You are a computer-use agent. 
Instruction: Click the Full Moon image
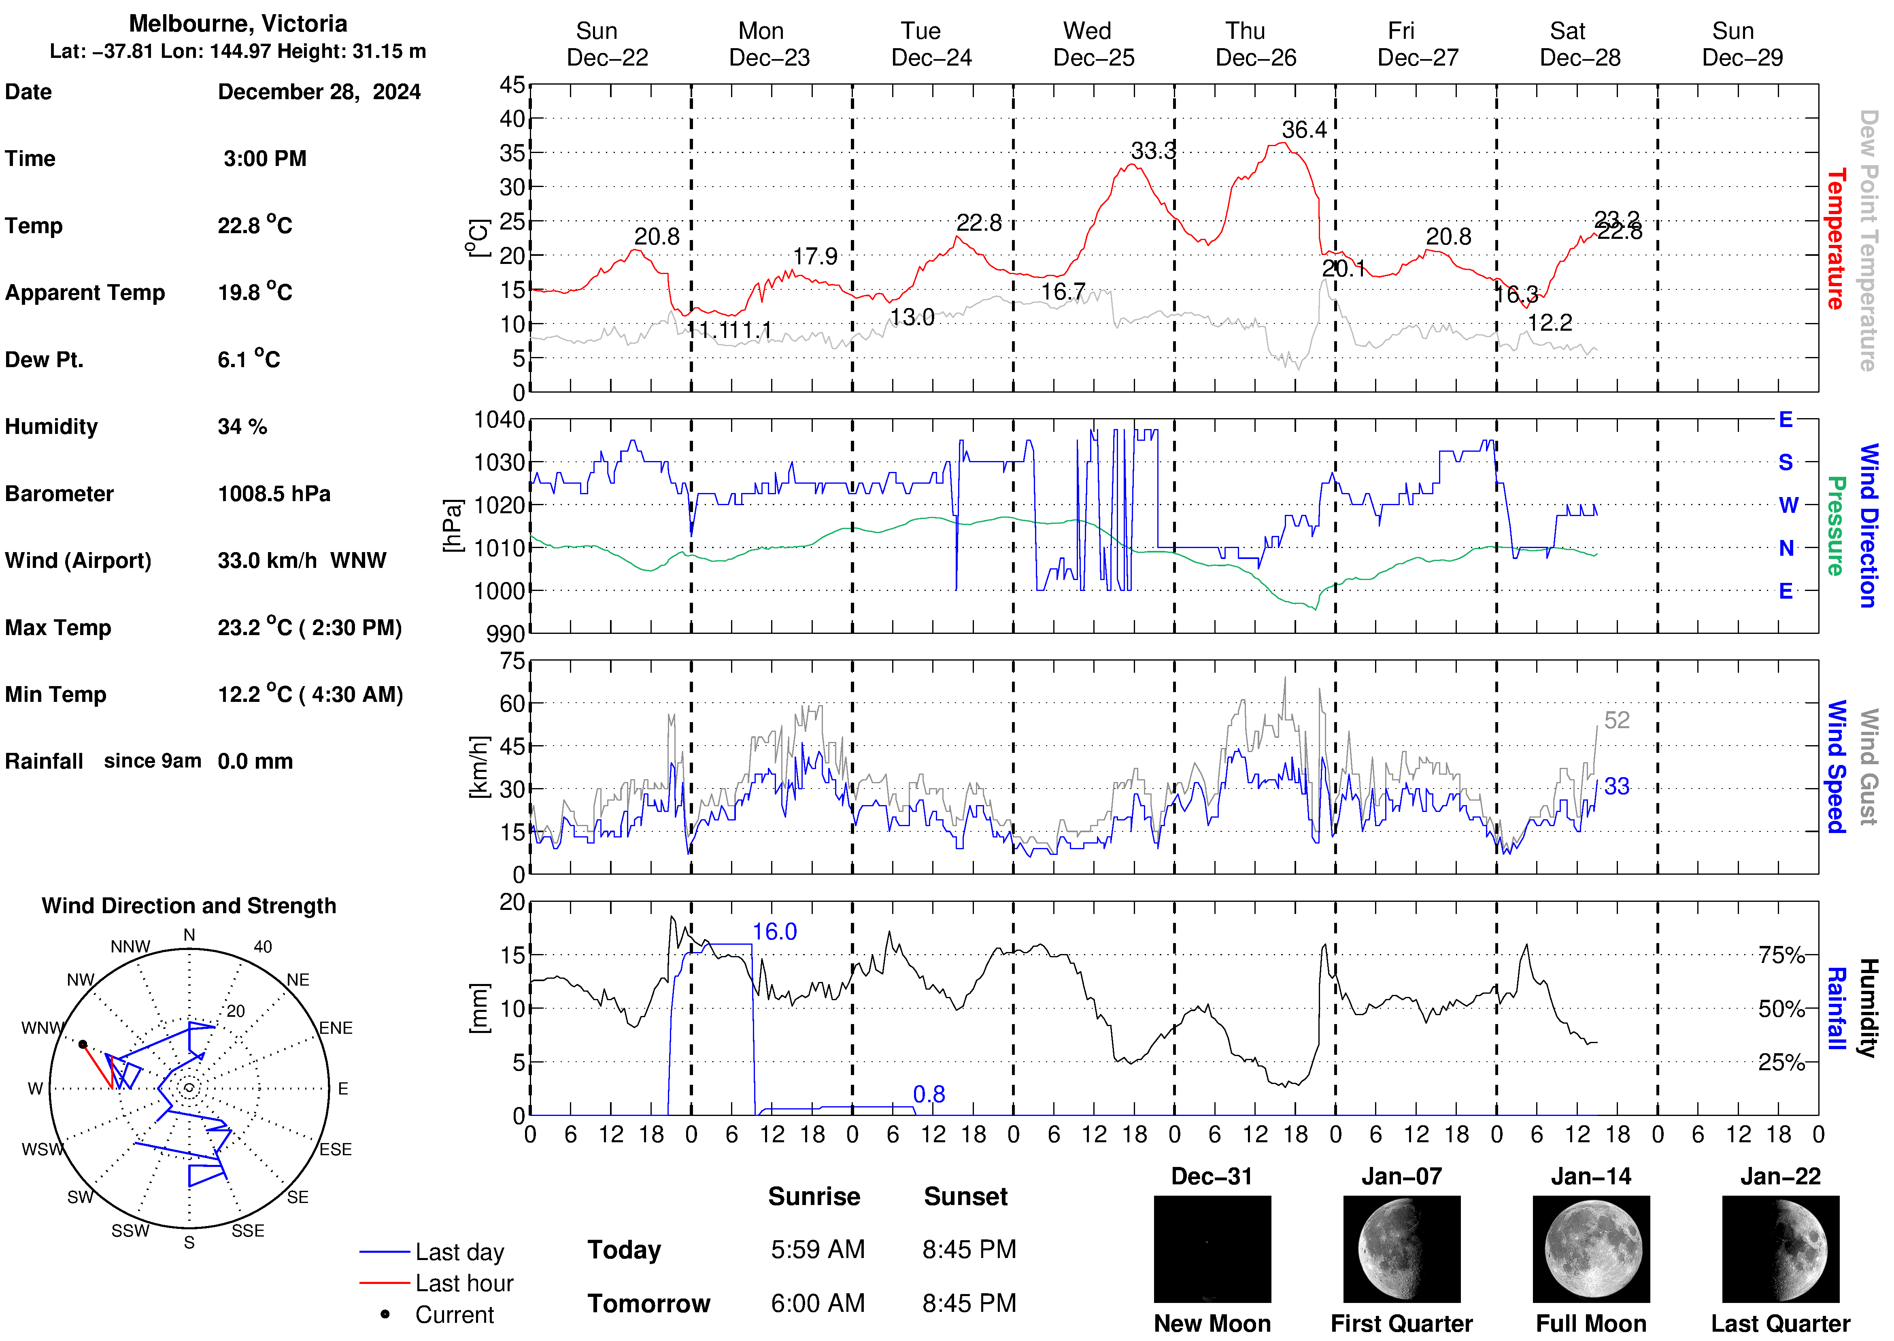click(1591, 1249)
